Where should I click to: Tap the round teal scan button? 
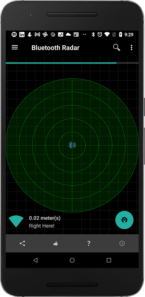pyautogui.click(x=124, y=220)
